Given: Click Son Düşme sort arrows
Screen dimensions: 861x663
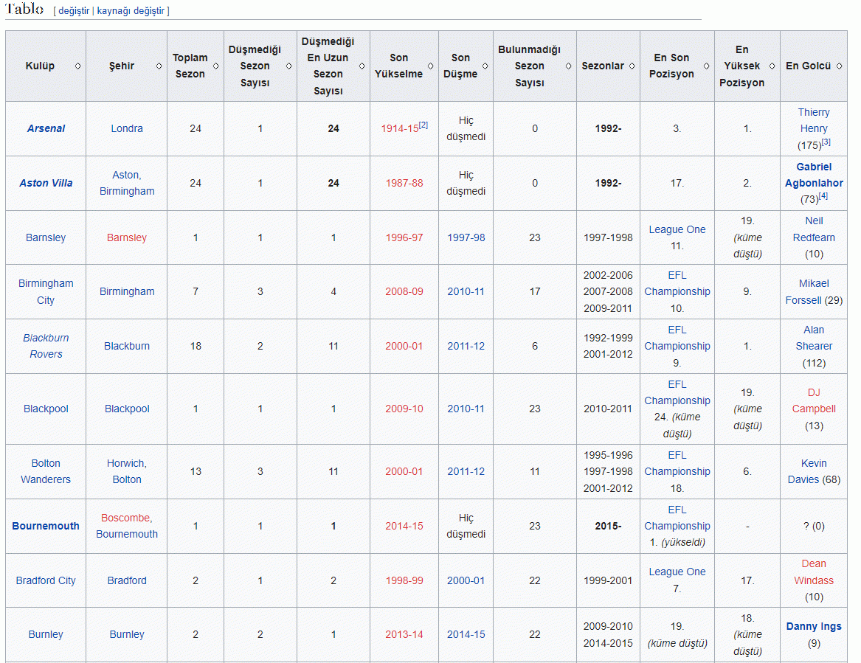Looking at the screenshot, I should 485,66.
